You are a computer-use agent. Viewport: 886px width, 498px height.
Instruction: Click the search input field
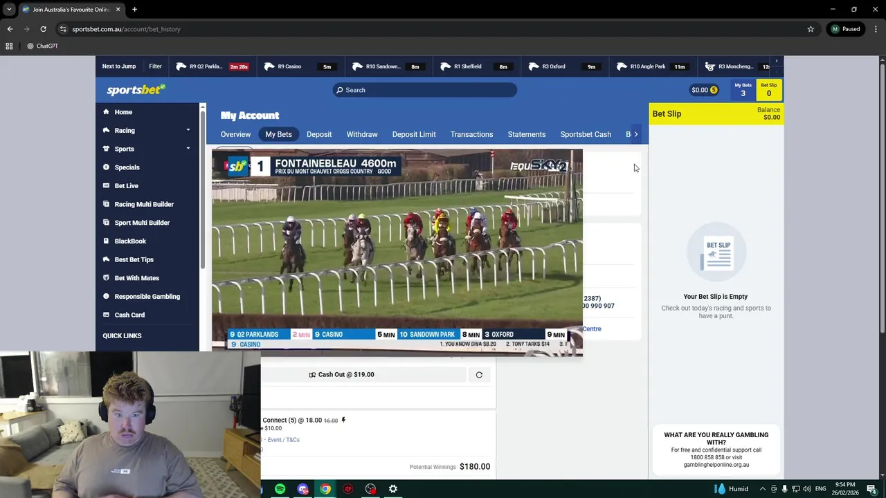pyautogui.click(x=424, y=90)
